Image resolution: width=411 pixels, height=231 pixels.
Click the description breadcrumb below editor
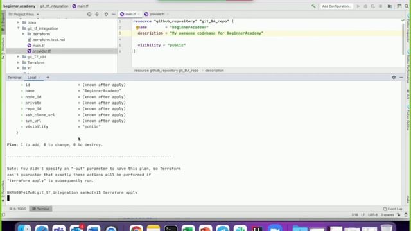(214, 71)
